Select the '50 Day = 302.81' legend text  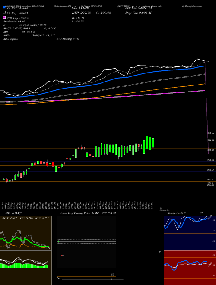17,13
